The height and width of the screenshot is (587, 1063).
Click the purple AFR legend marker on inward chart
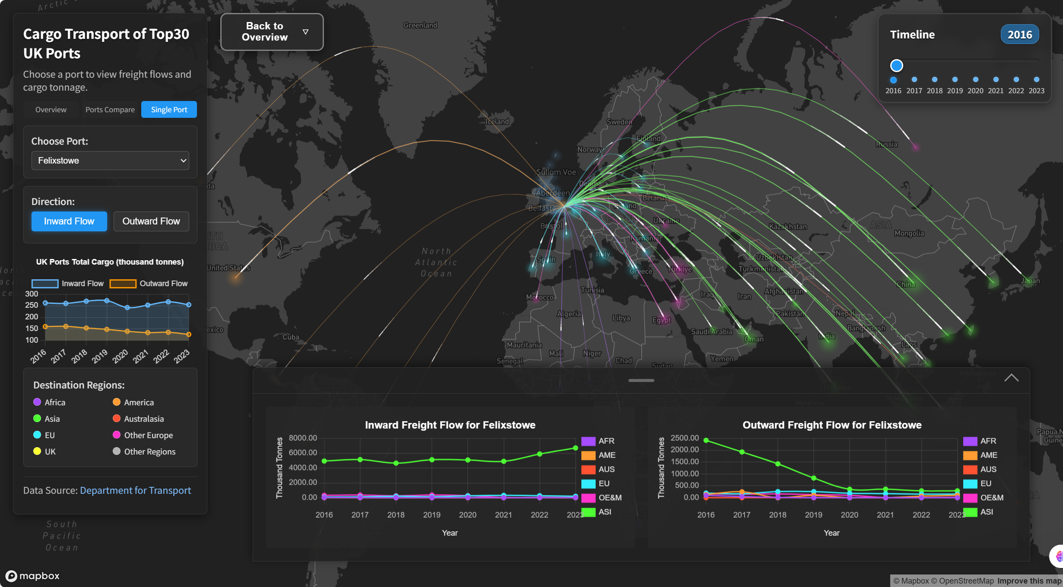coord(589,441)
